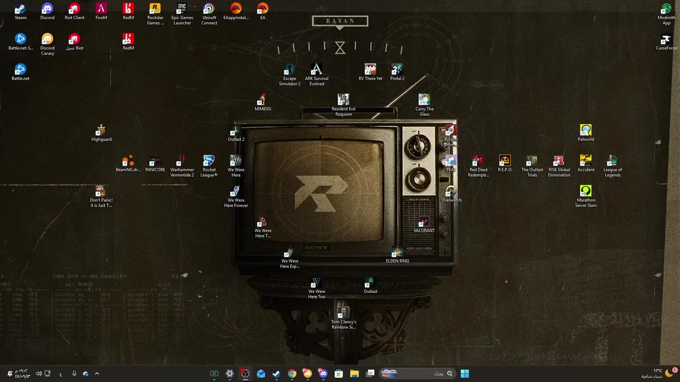This screenshot has width=680, height=382.
Task: Select Tom Clancy's Rainbow Si... icon
Action: [x=343, y=318]
